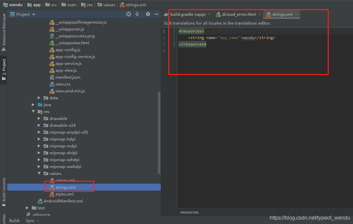Viewport: 353px width, 224px height.
Task: Click wendu breadcrumb in navigation bar
Action: (13, 5)
